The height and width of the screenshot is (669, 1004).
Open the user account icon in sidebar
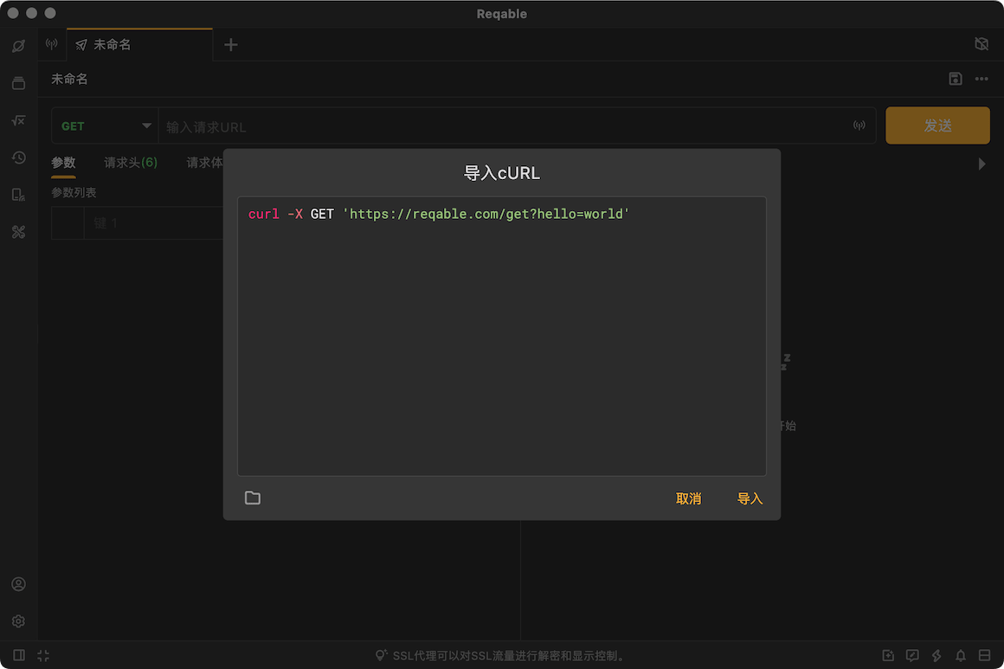click(18, 584)
